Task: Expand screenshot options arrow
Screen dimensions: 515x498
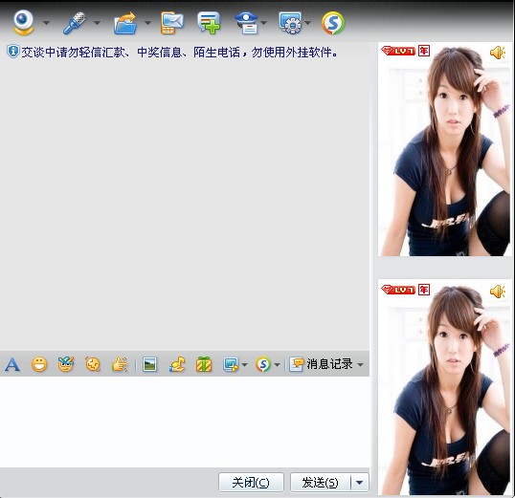Action: [x=244, y=364]
